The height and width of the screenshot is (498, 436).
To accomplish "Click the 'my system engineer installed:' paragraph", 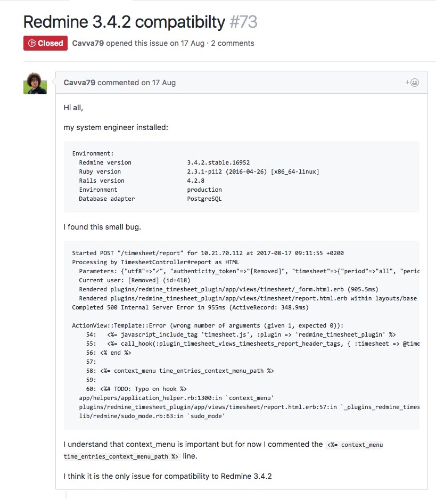I will tap(116, 127).
